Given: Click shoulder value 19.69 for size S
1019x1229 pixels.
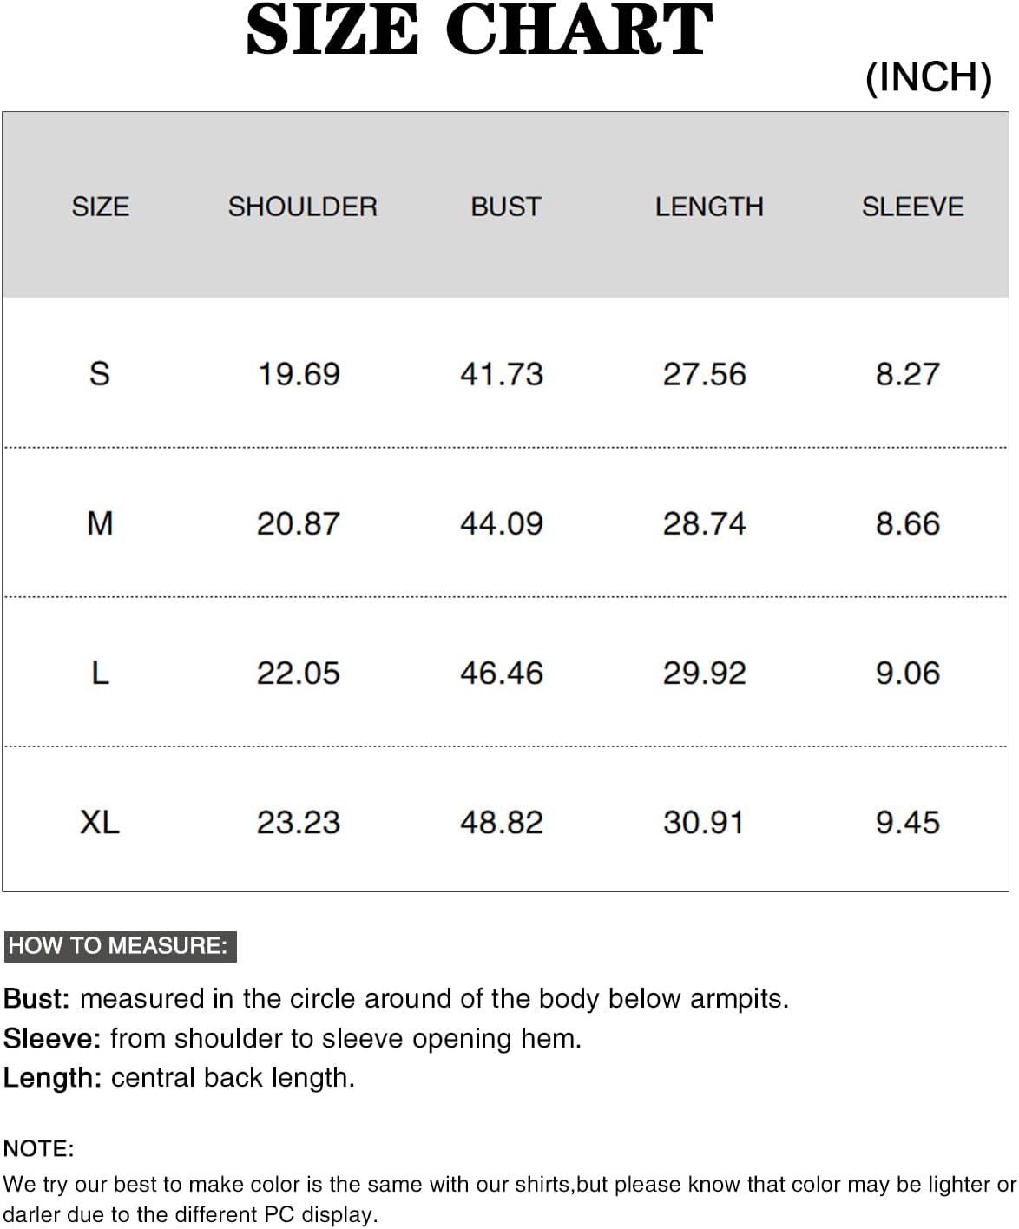Looking at the screenshot, I should (299, 374).
